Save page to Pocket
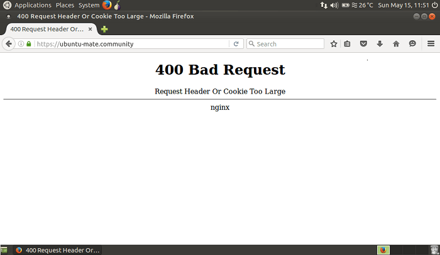 click(x=363, y=44)
